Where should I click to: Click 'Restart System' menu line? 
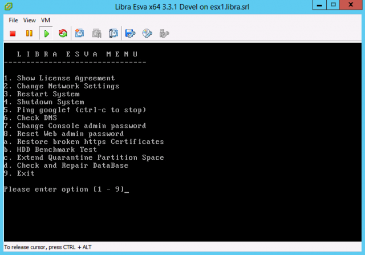(x=42, y=94)
